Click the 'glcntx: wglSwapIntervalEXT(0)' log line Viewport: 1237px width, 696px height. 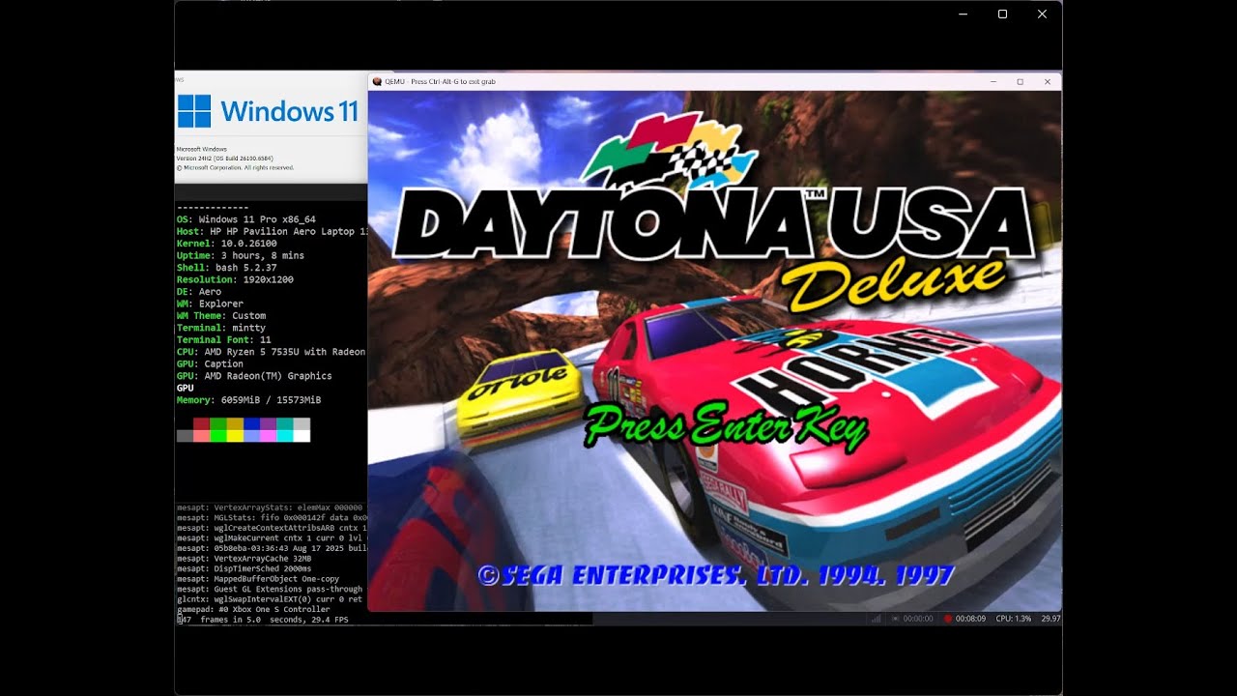coord(270,599)
